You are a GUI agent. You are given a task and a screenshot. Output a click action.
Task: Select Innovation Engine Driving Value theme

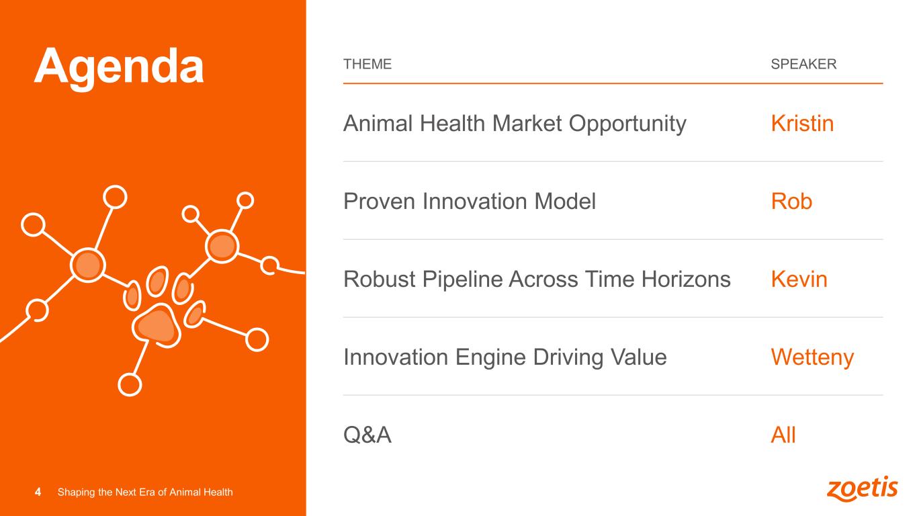click(505, 357)
